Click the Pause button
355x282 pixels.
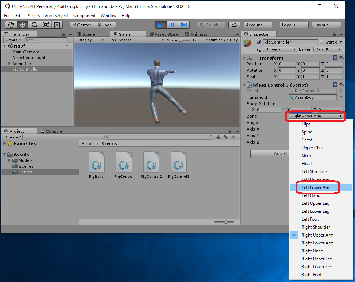pyautogui.click(x=172, y=25)
